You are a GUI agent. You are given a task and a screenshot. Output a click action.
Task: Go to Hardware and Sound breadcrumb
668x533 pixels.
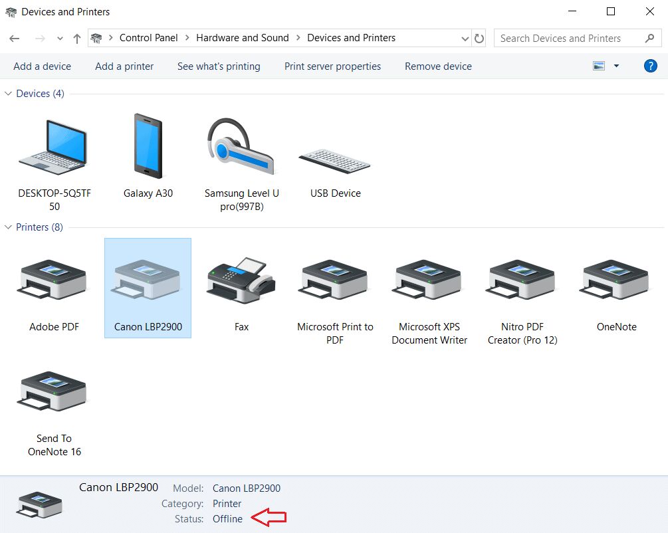tap(242, 38)
